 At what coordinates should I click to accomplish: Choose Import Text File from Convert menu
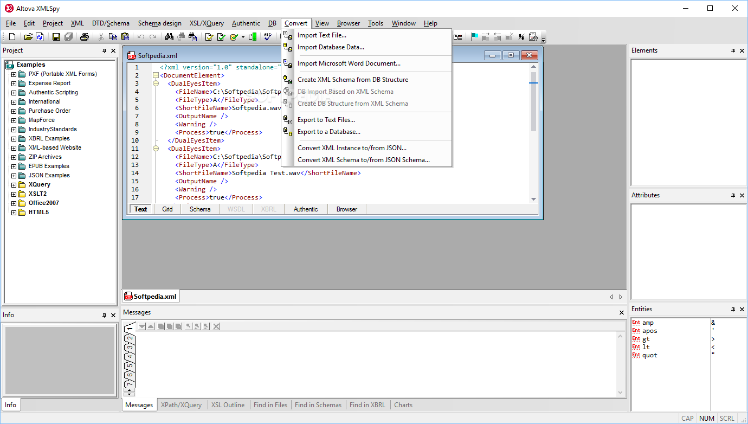click(x=322, y=35)
